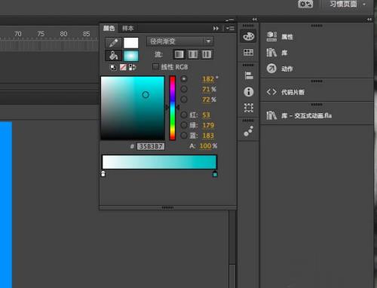Click the black and white default colors icon
This screenshot has height=288, width=377.
113,67
